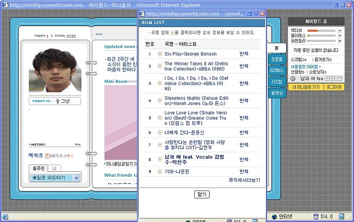
Task: Open the 소망상자0 link
Action: tap(318, 72)
